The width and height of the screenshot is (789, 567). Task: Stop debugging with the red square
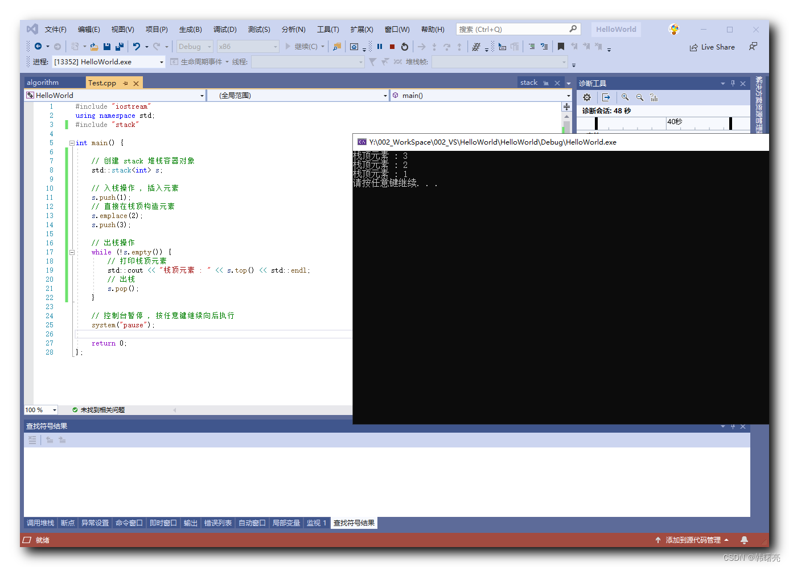392,47
